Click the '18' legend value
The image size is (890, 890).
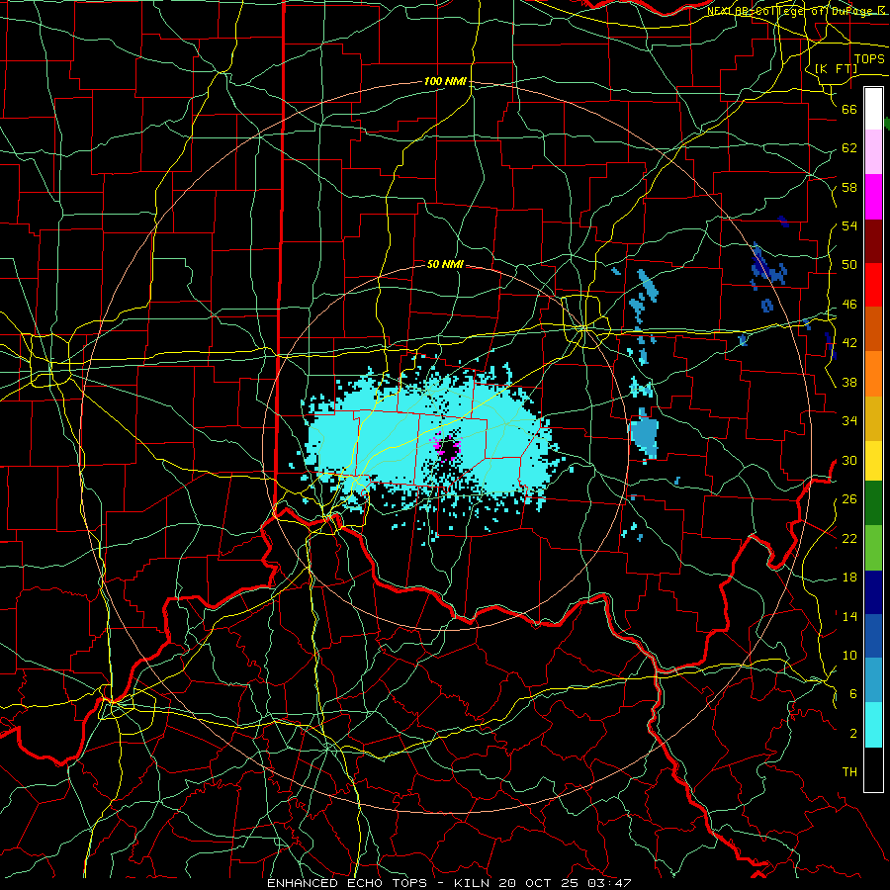pyautogui.click(x=849, y=578)
